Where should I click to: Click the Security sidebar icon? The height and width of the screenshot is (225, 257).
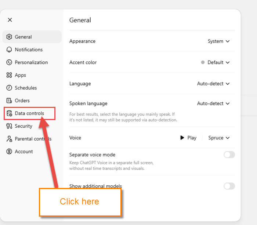point(9,126)
